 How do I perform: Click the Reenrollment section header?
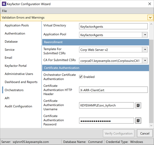[x=96, y=42]
